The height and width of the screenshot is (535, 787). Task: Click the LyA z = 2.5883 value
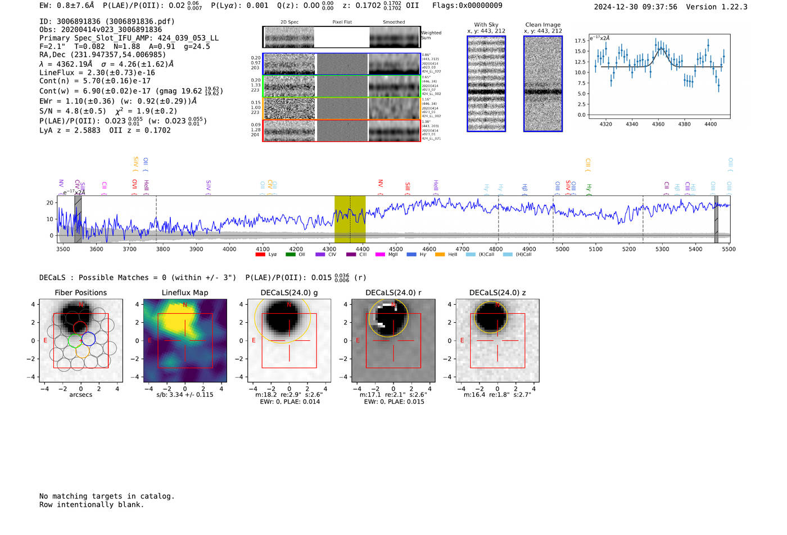click(x=70, y=130)
